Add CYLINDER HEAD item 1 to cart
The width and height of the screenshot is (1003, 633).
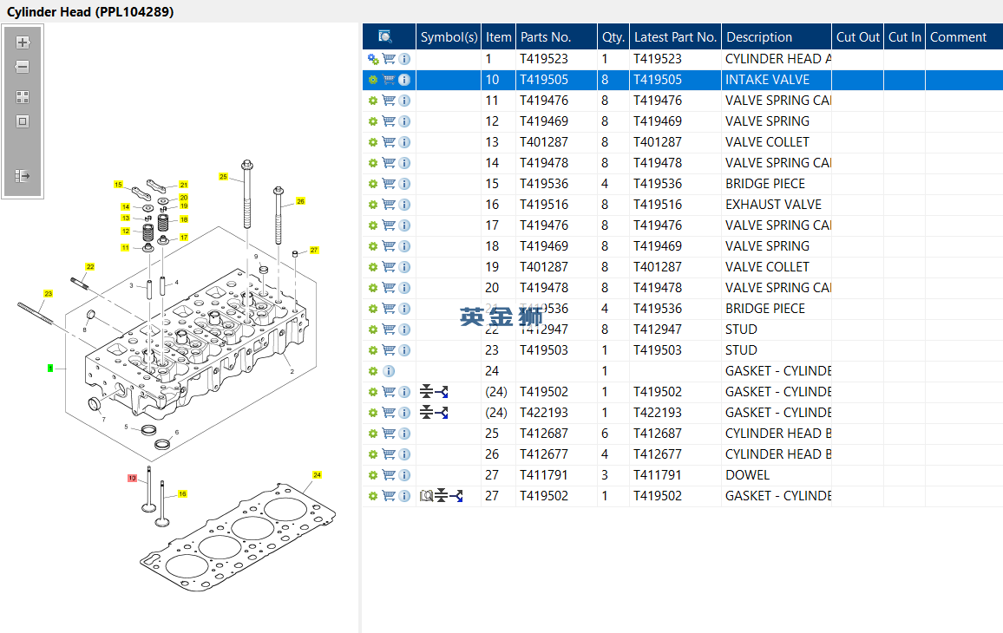tap(389, 59)
